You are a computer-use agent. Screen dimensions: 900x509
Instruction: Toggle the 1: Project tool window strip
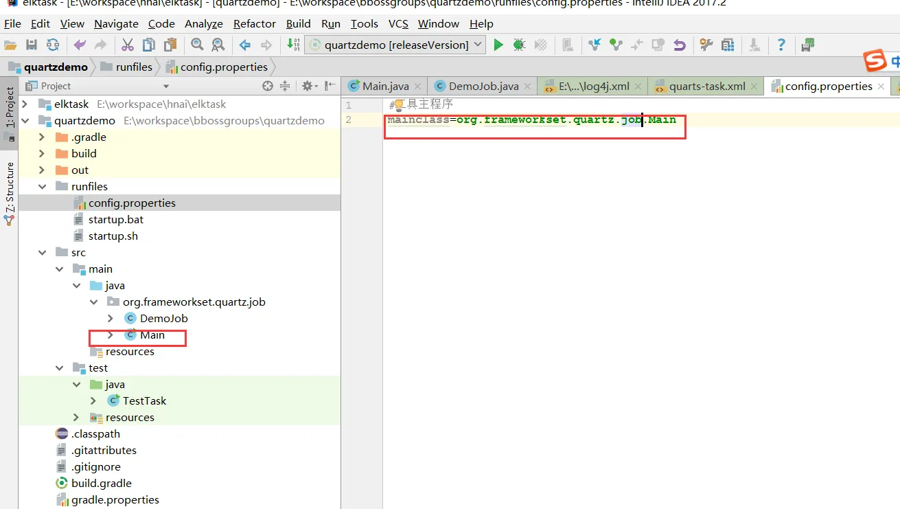10,108
